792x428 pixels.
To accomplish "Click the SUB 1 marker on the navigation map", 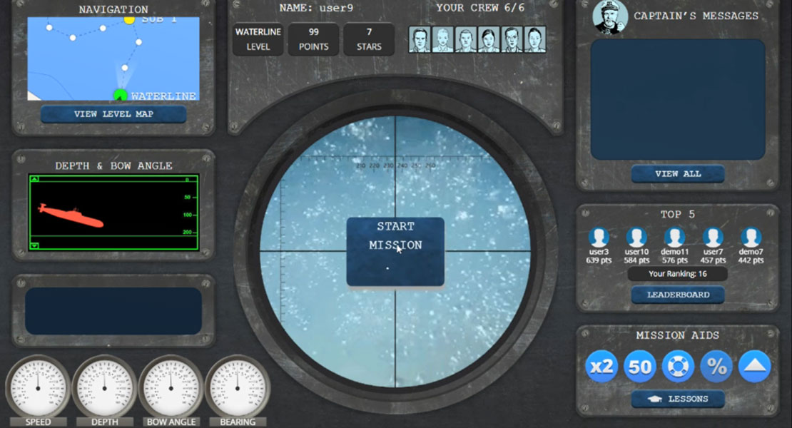I will tap(129, 20).
